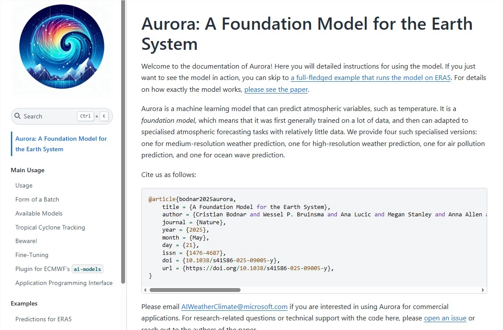This screenshot has width=503, height=330.
Task: Select the current page link "Aurora: A Foundation Model"
Action: coord(61,143)
